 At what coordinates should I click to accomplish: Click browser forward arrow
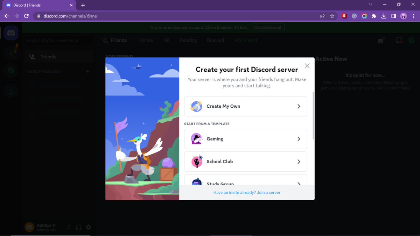coord(16,16)
